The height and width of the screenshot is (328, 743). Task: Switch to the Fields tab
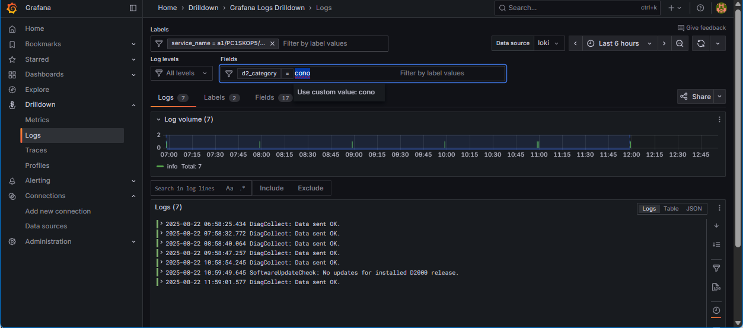tap(264, 97)
